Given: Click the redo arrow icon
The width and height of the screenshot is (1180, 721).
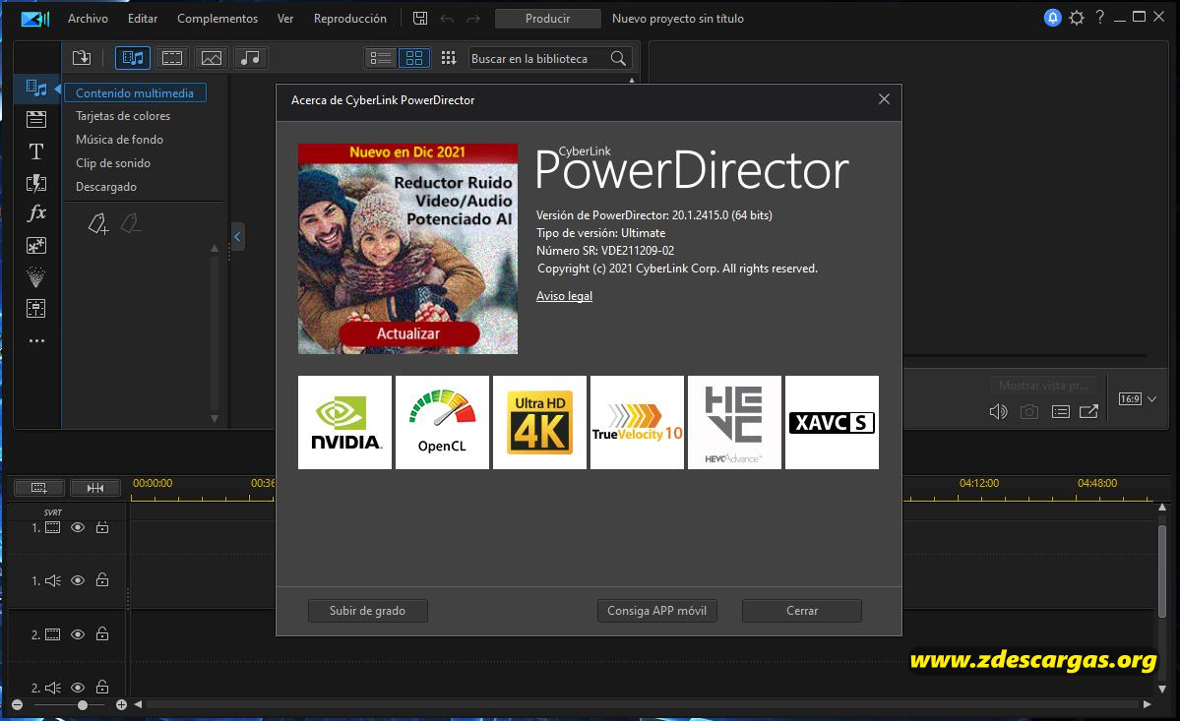Looking at the screenshot, I should (x=473, y=18).
